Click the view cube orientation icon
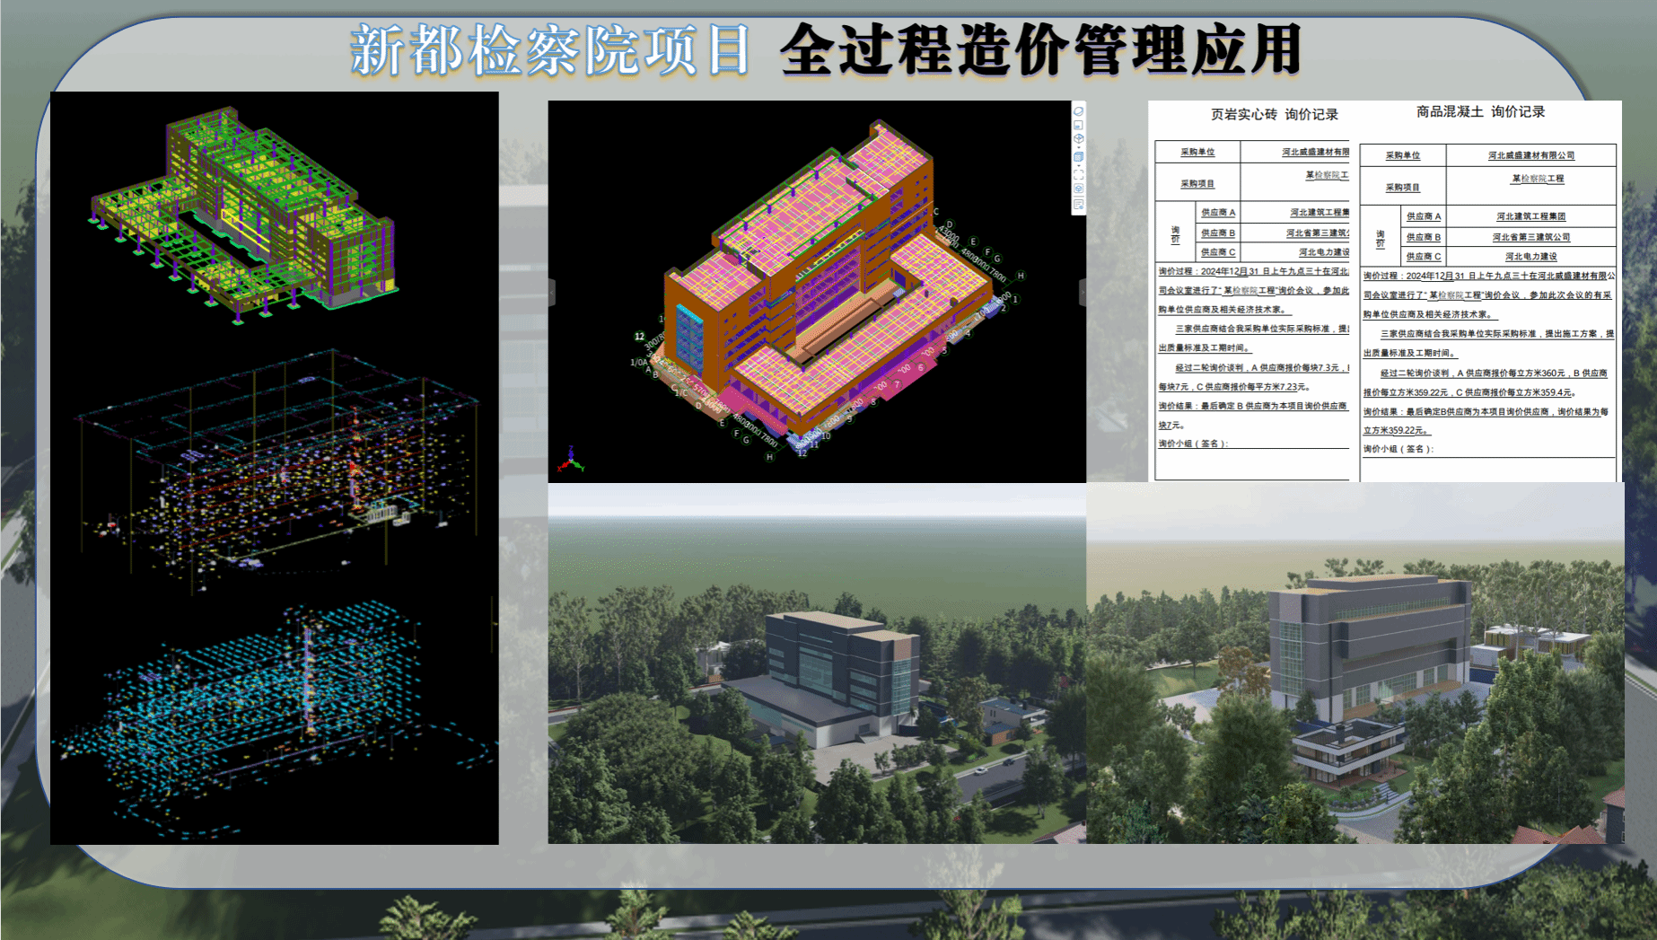 (1079, 138)
